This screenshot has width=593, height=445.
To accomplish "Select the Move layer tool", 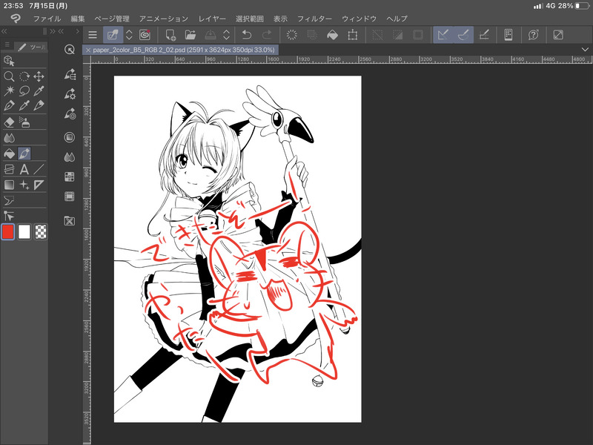I will (39, 76).
